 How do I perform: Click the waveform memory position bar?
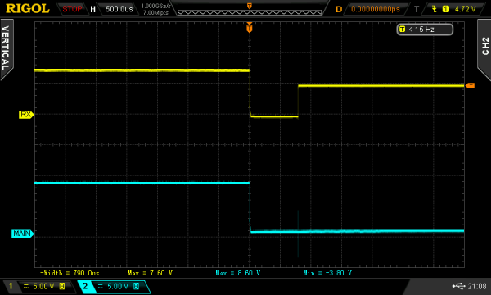point(250,12)
